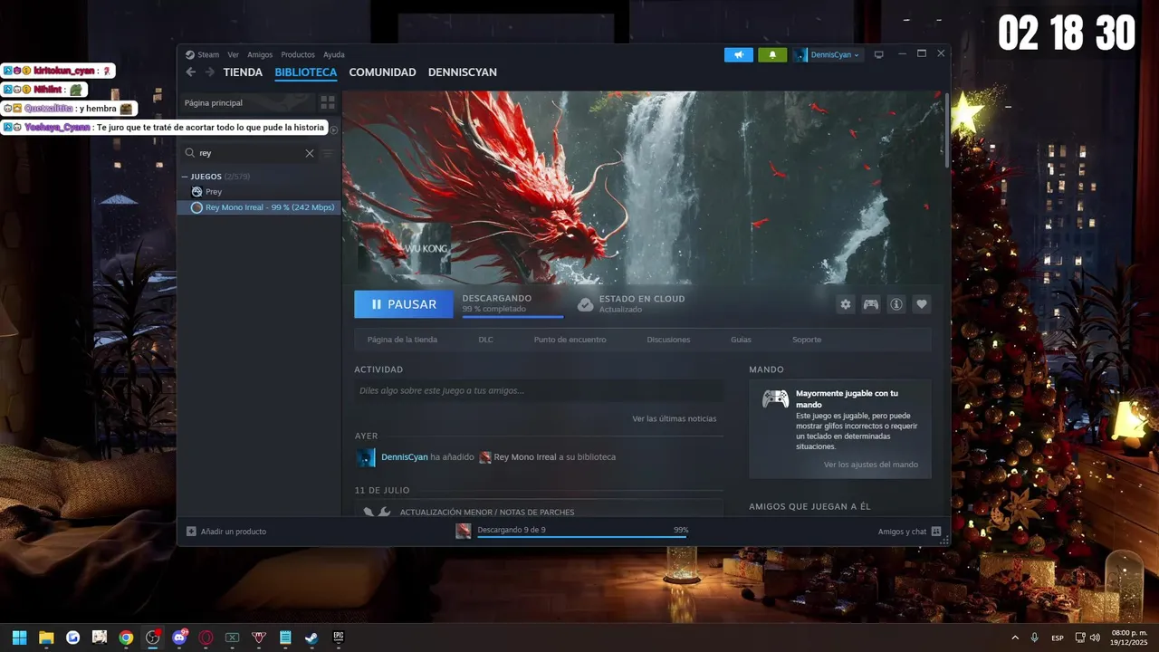Image resolution: width=1159 pixels, height=652 pixels.
Task: Click the back navigation arrow
Action: coord(190,72)
